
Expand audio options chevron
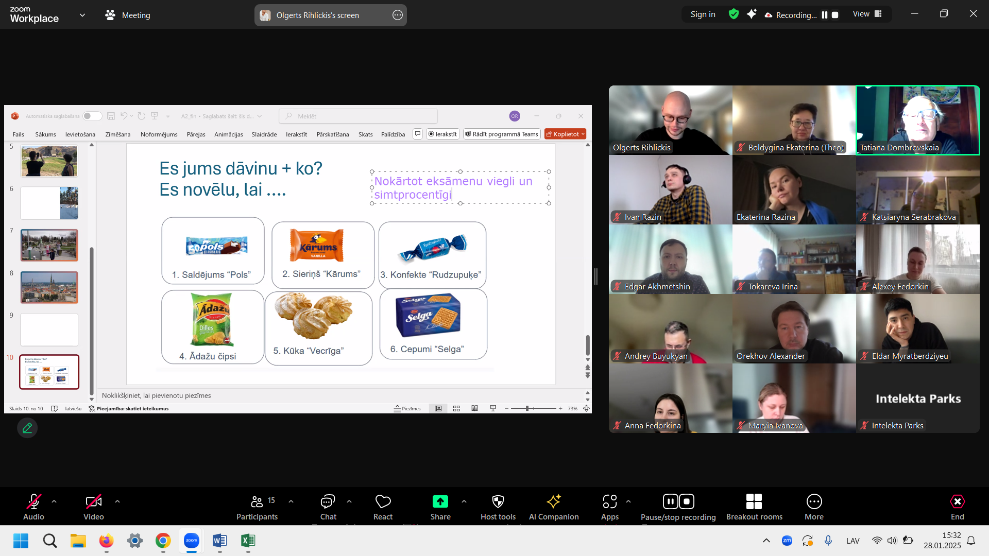pyautogui.click(x=54, y=501)
